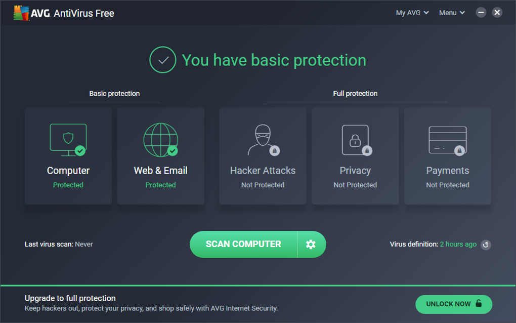
Task: Click the Payments credit card icon
Action: 447,140
